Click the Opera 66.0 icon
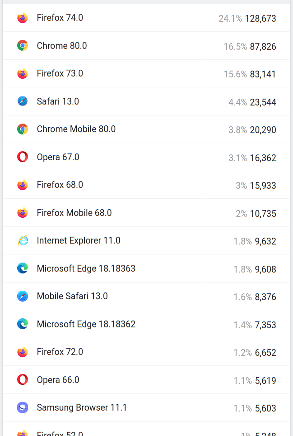The height and width of the screenshot is (436, 293). [x=23, y=379]
